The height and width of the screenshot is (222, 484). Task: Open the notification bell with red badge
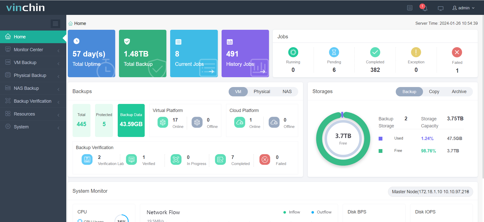coord(424,8)
